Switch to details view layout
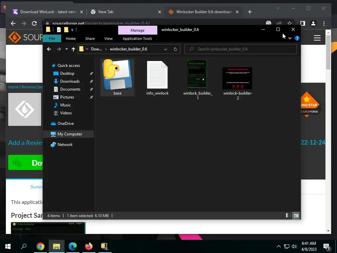The image size is (337, 253). click(x=288, y=215)
